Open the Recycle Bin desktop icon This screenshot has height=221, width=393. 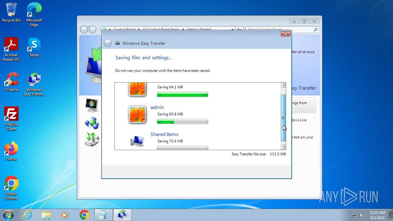pyautogui.click(x=11, y=13)
